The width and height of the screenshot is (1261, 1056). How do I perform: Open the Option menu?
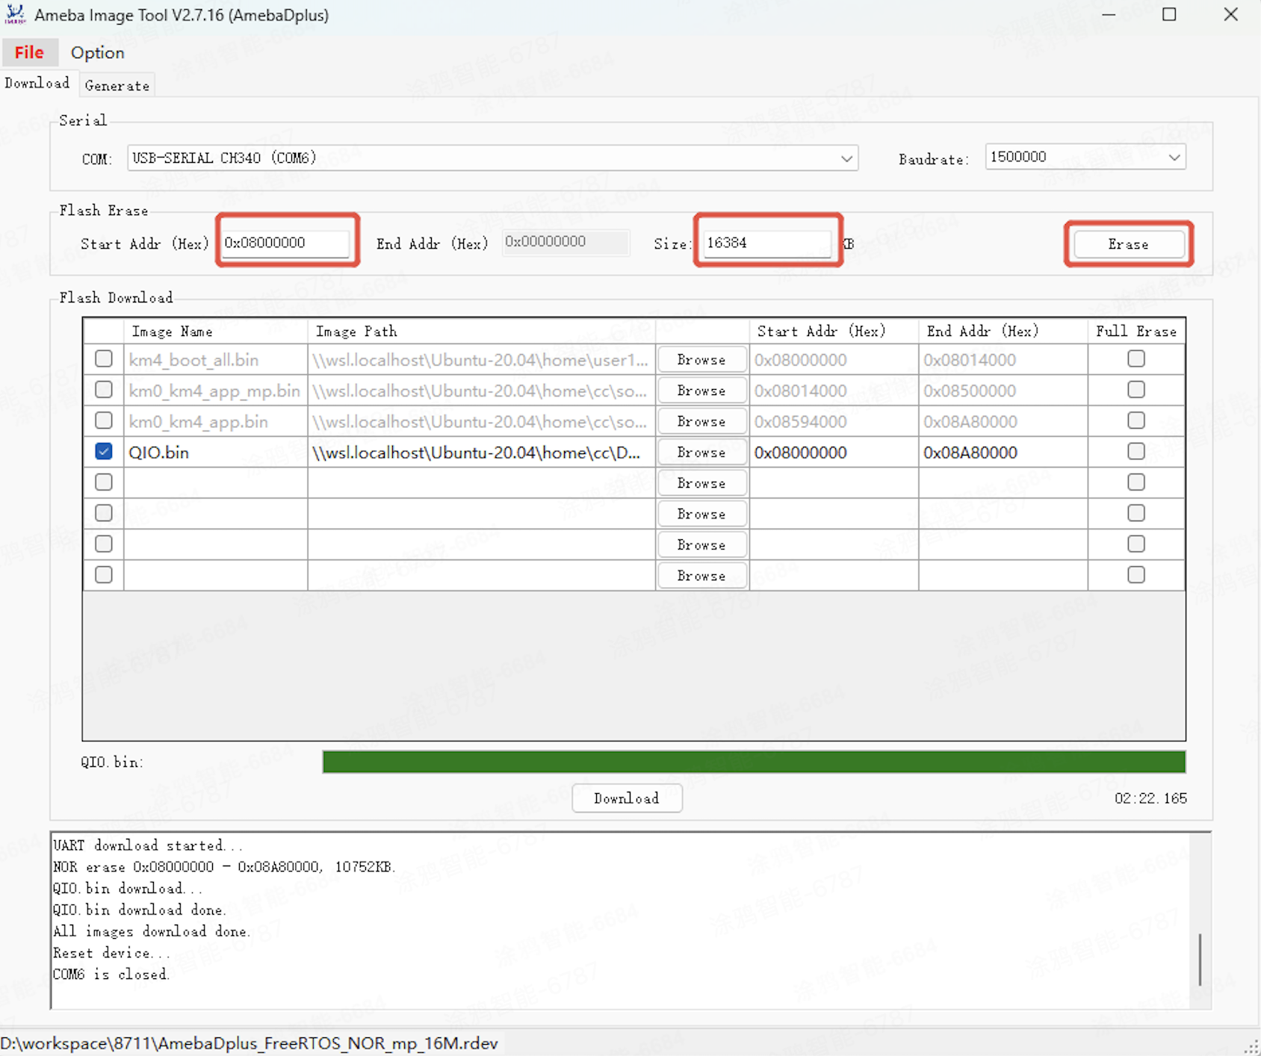pos(97,52)
